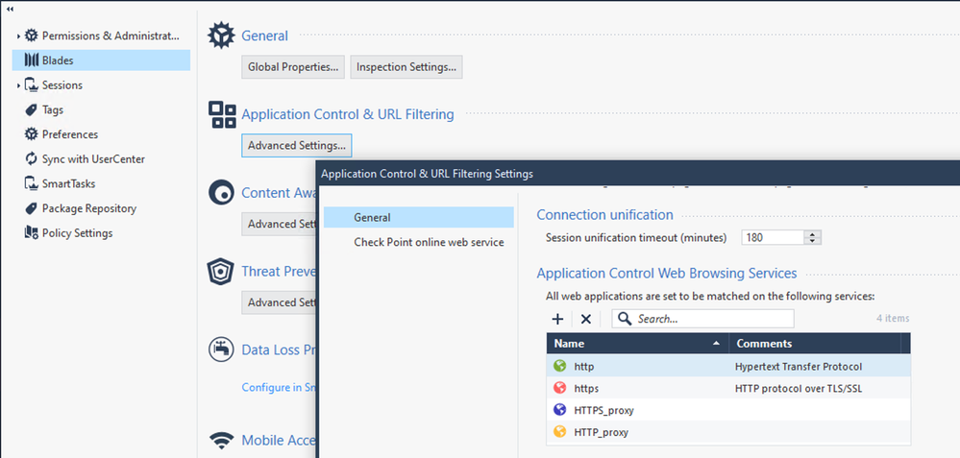960x458 pixels.
Task: Click the search magnifier icon
Action: [x=624, y=319]
